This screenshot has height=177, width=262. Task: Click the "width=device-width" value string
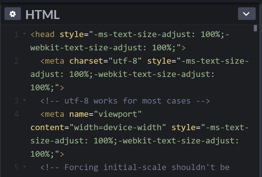[x=118, y=127]
